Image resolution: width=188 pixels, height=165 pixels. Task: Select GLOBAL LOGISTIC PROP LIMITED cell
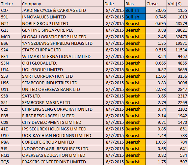coord(62,37)
